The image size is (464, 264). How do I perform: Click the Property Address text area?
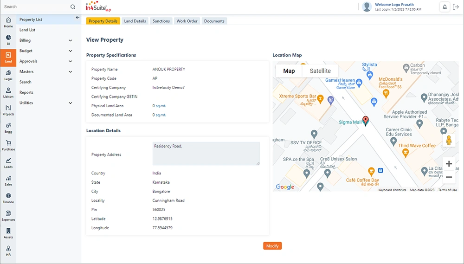point(206,154)
